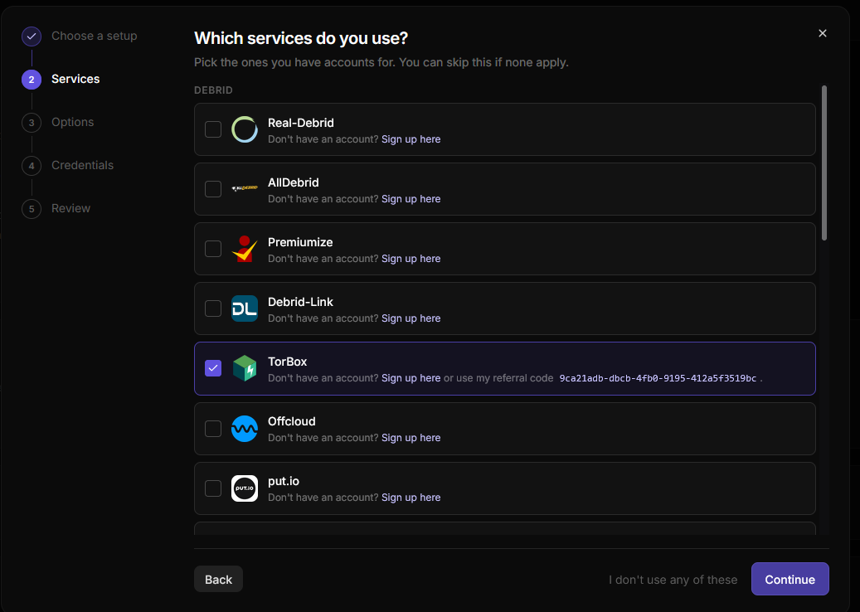This screenshot has width=860, height=612.
Task: Select the Offcloud checkbox
Action: pos(213,428)
